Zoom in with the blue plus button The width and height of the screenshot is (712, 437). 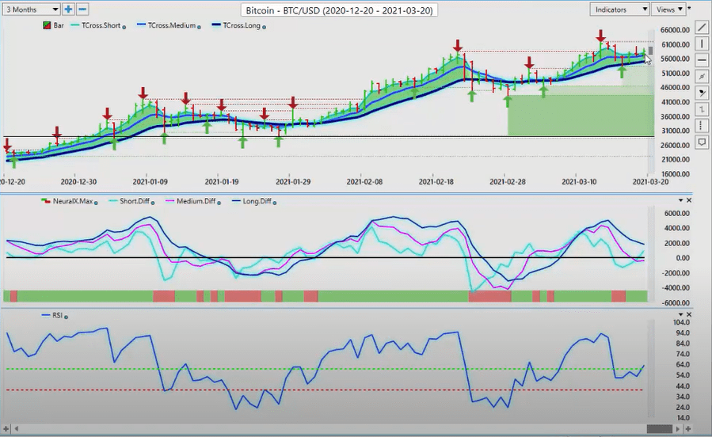(x=68, y=9)
